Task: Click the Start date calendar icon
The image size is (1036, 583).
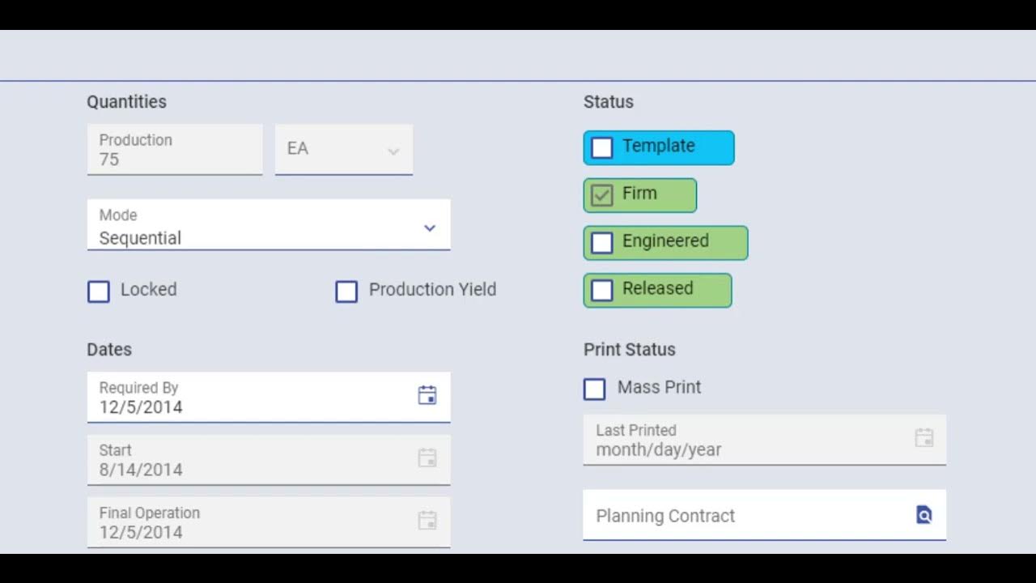Action: tap(427, 457)
